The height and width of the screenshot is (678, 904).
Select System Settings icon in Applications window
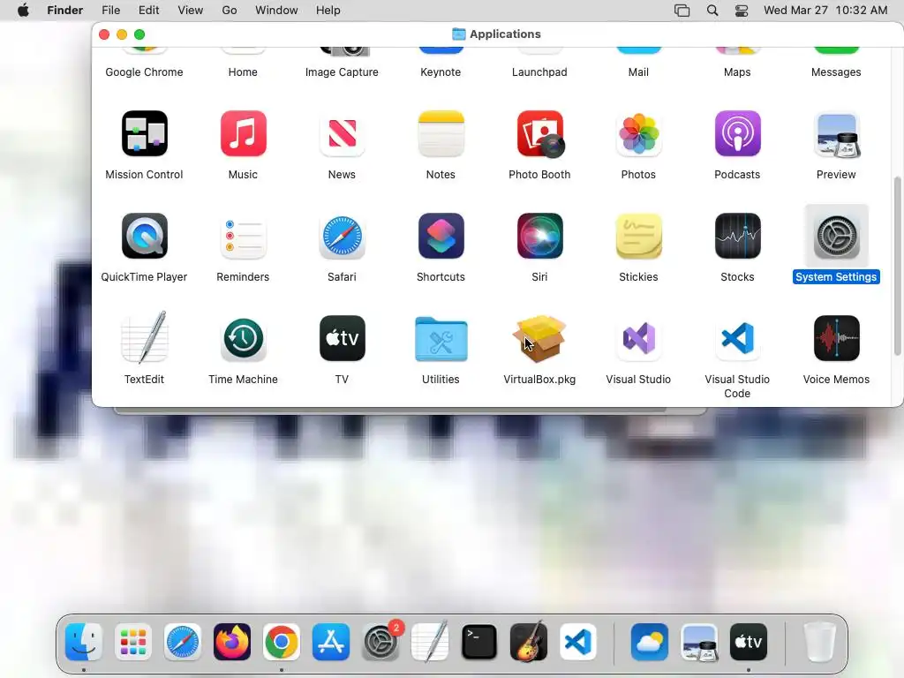click(x=837, y=236)
